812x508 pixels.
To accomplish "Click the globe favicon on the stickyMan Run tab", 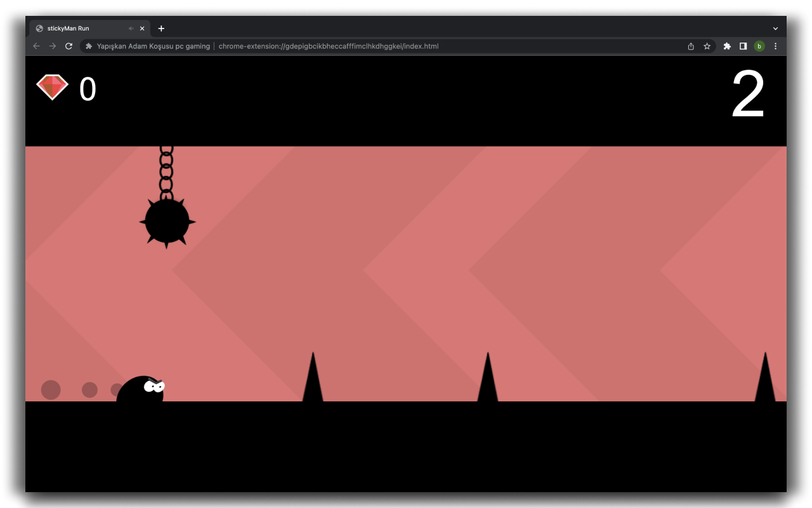I will coord(39,28).
